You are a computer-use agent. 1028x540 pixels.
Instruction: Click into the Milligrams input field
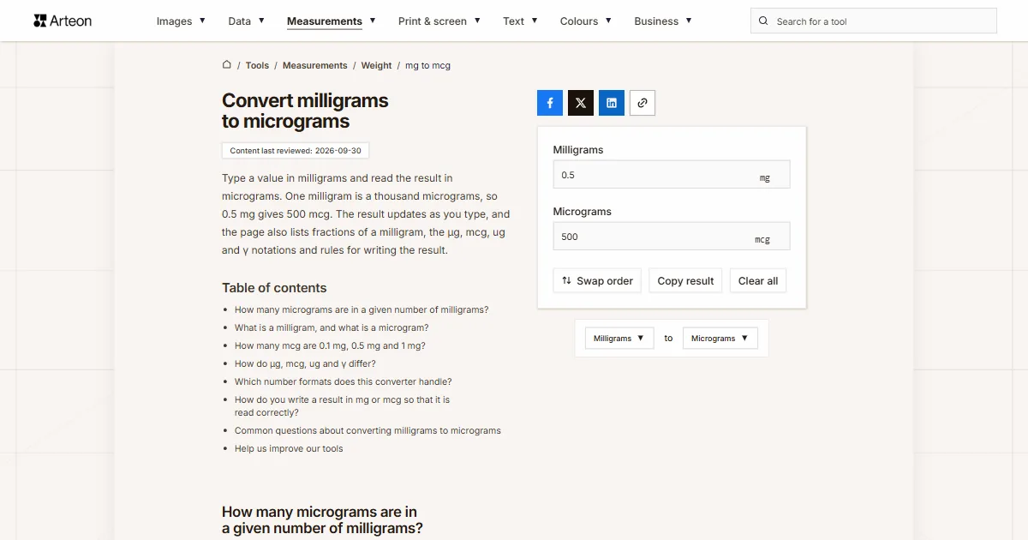point(672,175)
